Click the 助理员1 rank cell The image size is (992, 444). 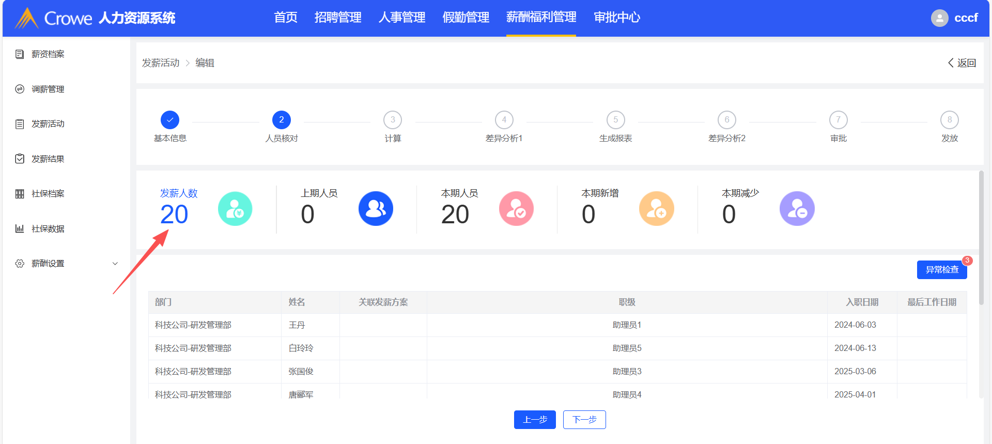(x=627, y=325)
